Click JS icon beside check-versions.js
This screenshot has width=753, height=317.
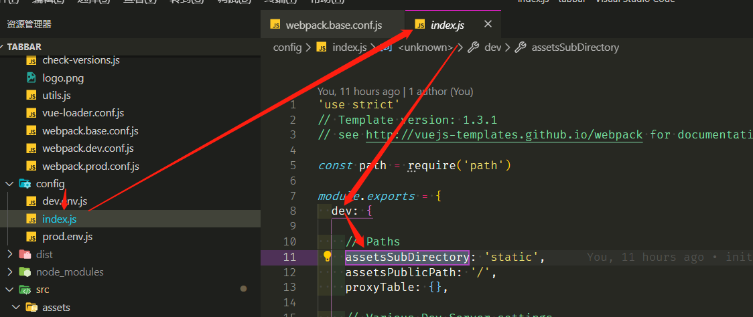[x=31, y=60]
